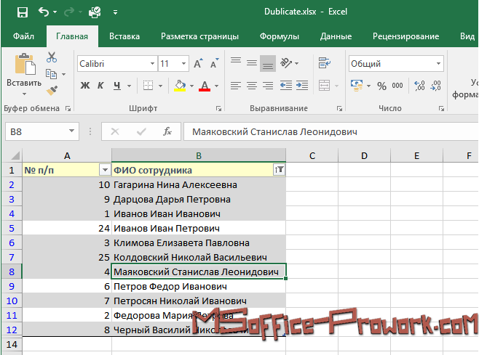479x355 pixels.
Task: Click the filter button on 'ФИО сотрудника' header
Action: [278, 169]
